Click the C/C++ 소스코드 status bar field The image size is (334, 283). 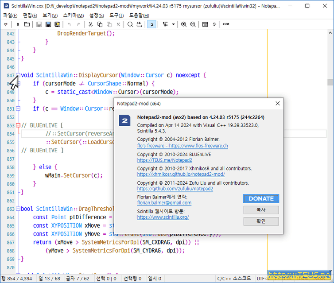[234, 278]
